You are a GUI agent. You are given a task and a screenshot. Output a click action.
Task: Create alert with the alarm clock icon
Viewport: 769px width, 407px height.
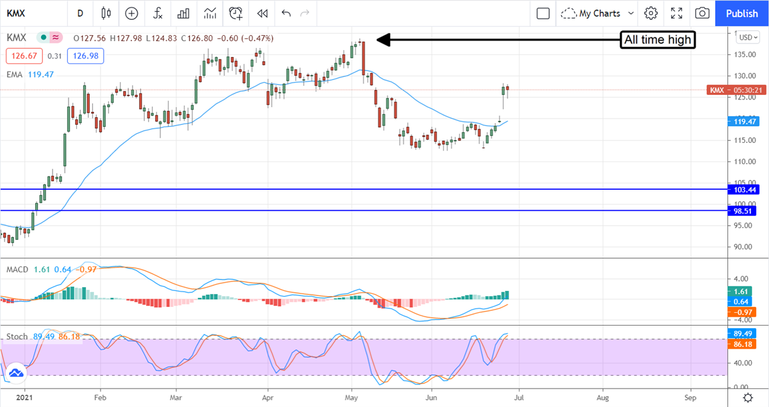(236, 13)
